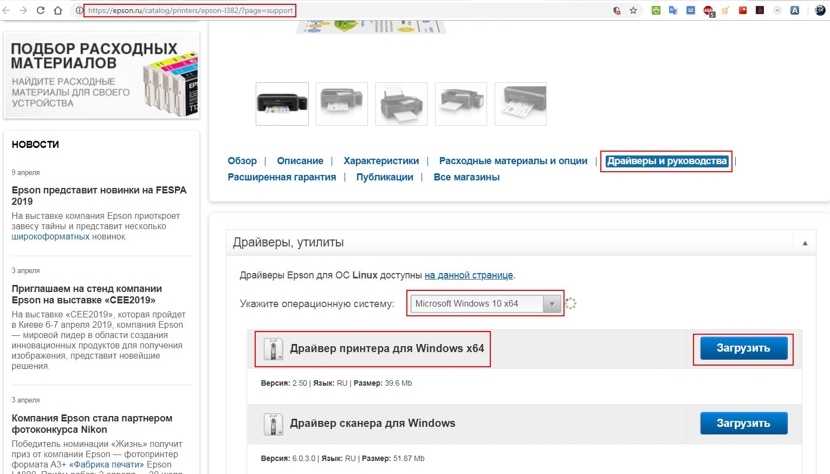Viewport: 830px width, 474px height.
Task: Click the printer driver version 2.50 line
Action: coord(336,383)
